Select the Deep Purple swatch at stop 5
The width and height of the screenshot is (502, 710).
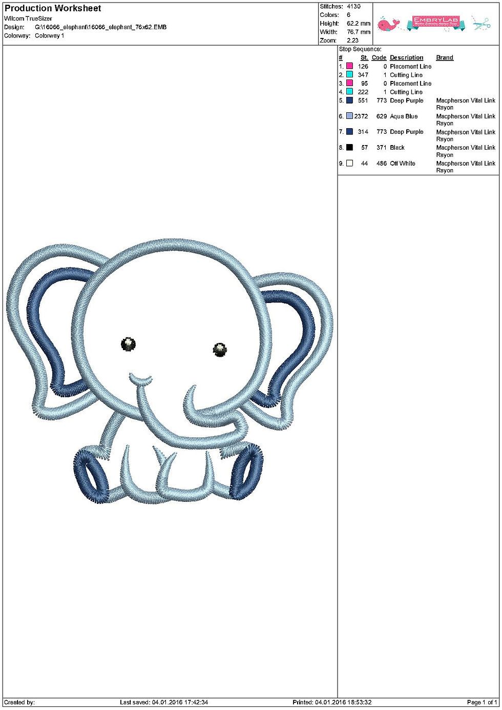point(349,100)
